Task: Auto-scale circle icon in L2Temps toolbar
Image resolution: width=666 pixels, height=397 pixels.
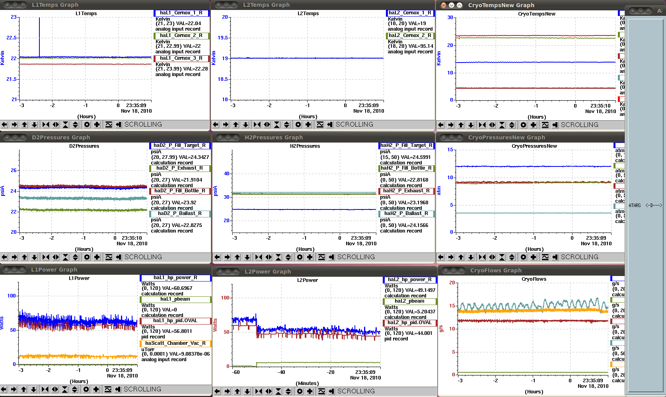Action: pos(298,125)
